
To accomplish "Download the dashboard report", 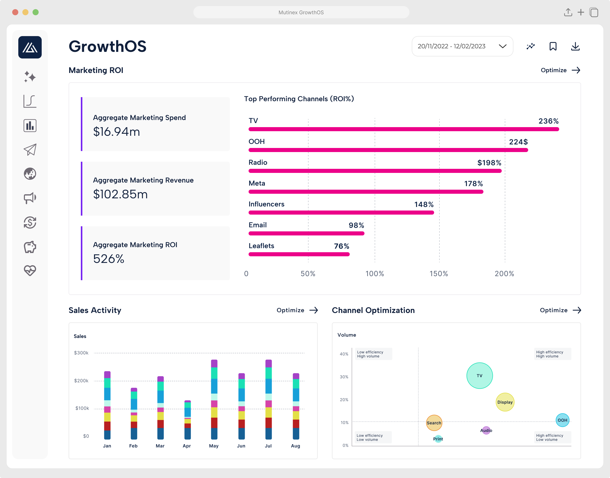I will point(575,47).
